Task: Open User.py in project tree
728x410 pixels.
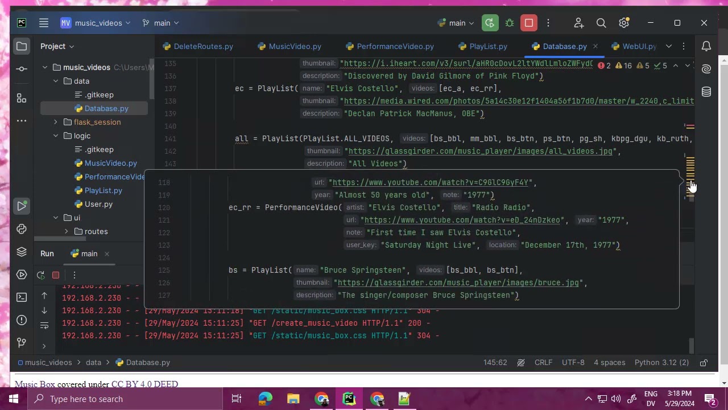Action: tap(98, 204)
